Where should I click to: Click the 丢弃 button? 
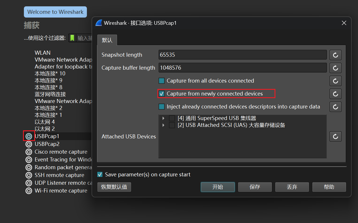pos(292,187)
